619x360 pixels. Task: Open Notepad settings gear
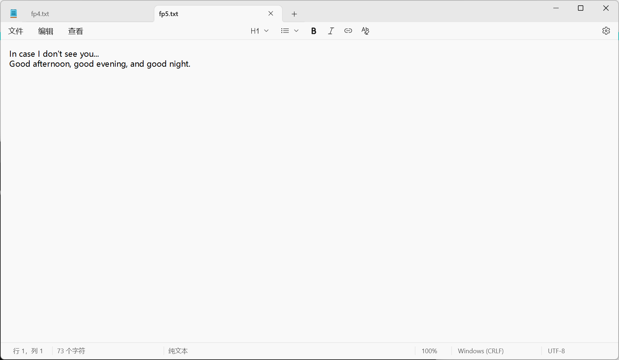tap(606, 31)
